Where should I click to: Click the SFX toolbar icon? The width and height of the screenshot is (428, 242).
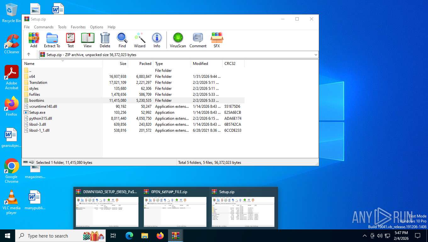click(217, 40)
